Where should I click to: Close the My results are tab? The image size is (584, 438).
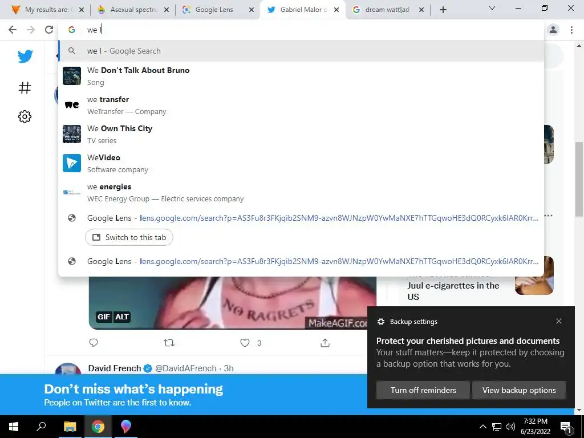click(82, 10)
